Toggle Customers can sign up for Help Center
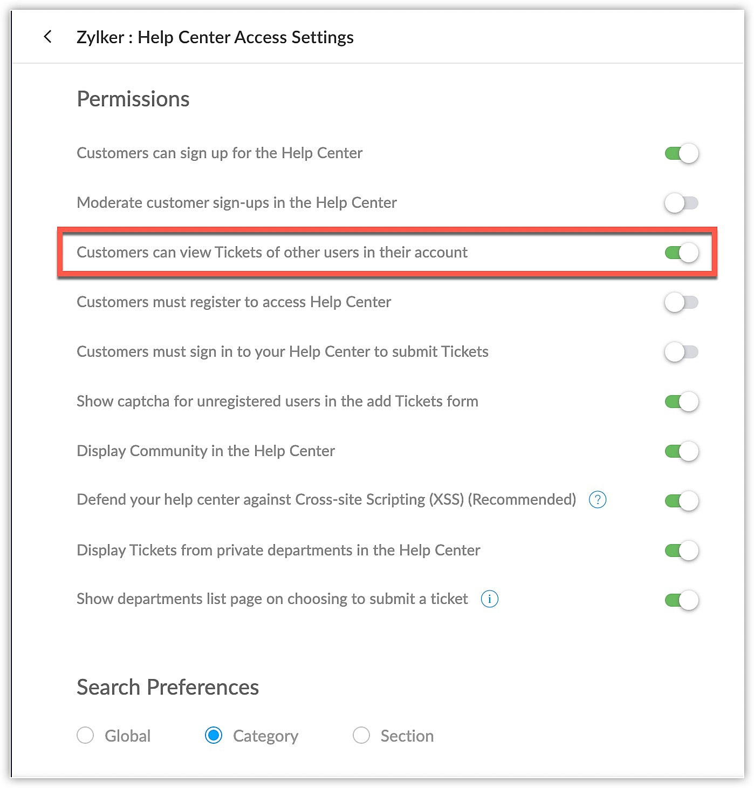Viewport: 754px width, 788px height. coord(681,154)
